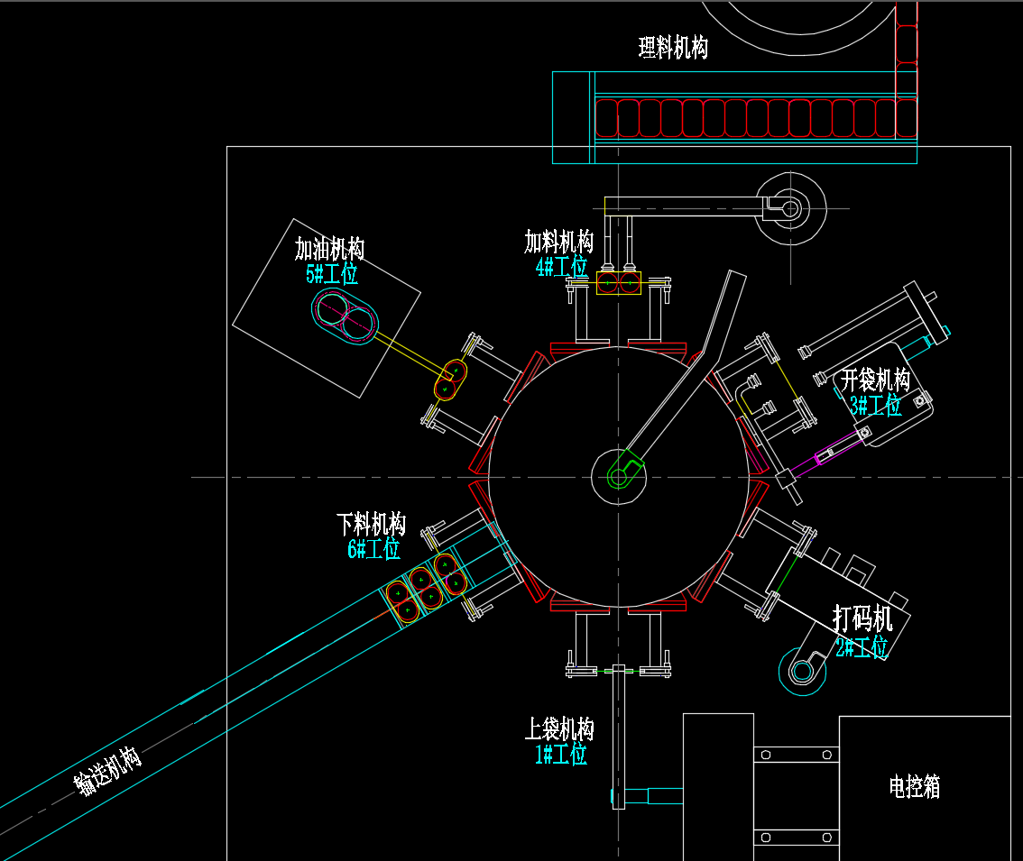Select the 理料机构 label text

click(673, 48)
